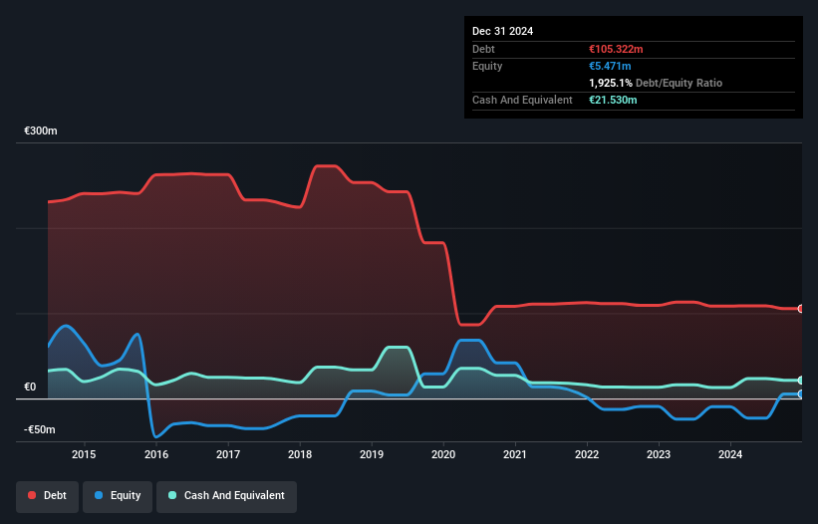Toggle Cash And Equivalent legend button

tap(226, 496)
